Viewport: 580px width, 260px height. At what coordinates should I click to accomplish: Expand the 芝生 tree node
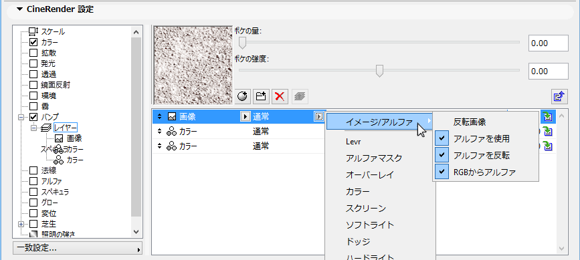(x=21, y=224)
